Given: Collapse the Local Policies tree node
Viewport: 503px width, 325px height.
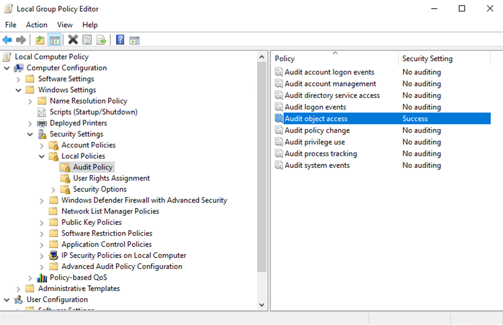Looking at the screenshot, I should (x=42, y=156).
